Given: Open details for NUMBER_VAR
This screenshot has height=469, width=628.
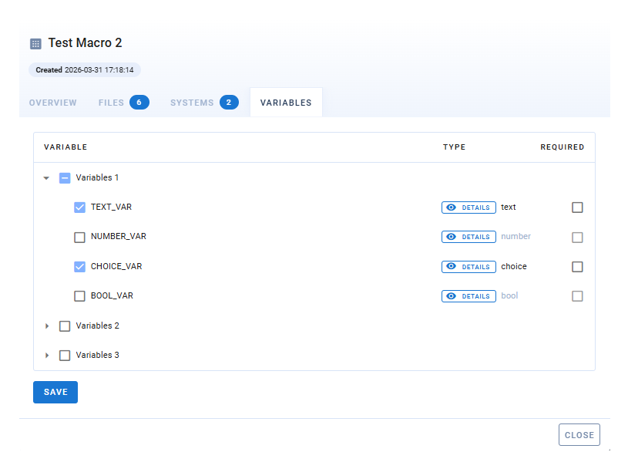Looking at the screenshot, I should click(x=468, y=237).
